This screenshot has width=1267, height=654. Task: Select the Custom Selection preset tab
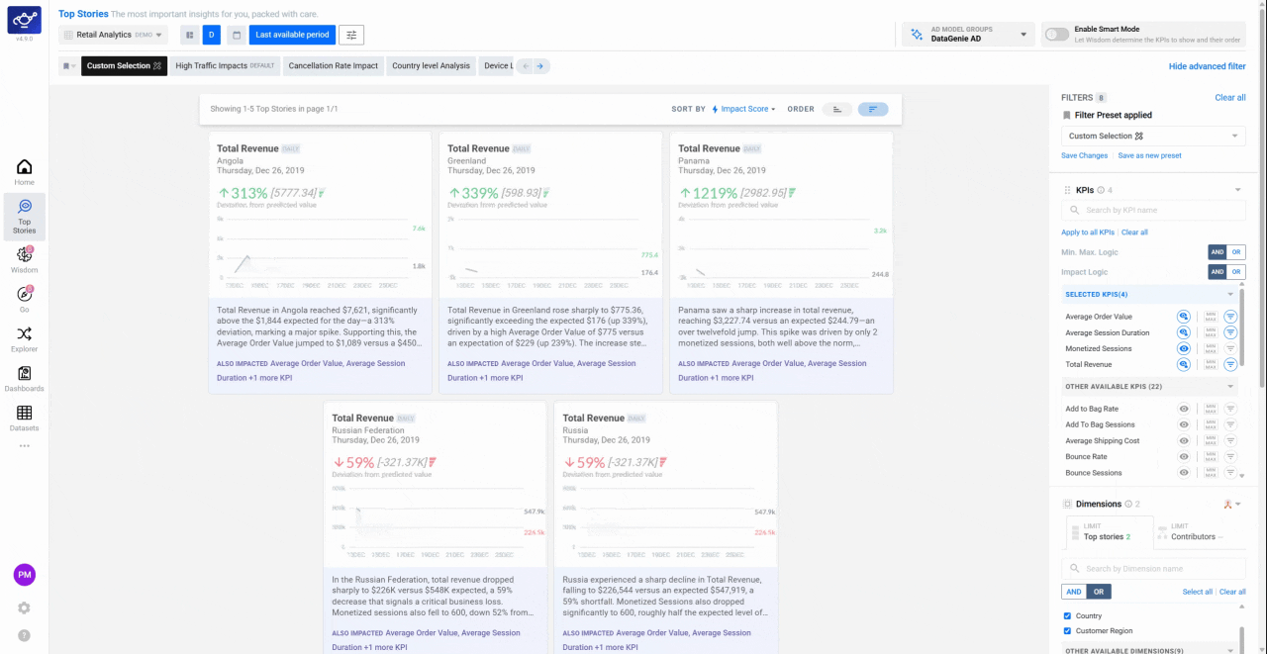(x=124, y=66)
